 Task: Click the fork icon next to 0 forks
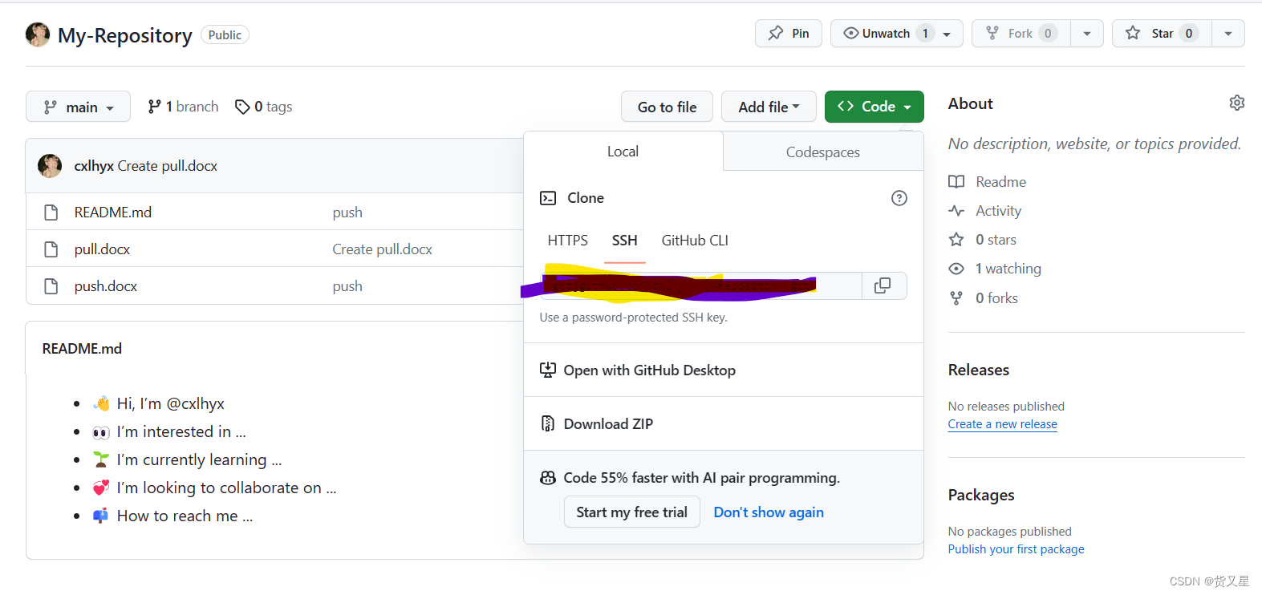956,298
